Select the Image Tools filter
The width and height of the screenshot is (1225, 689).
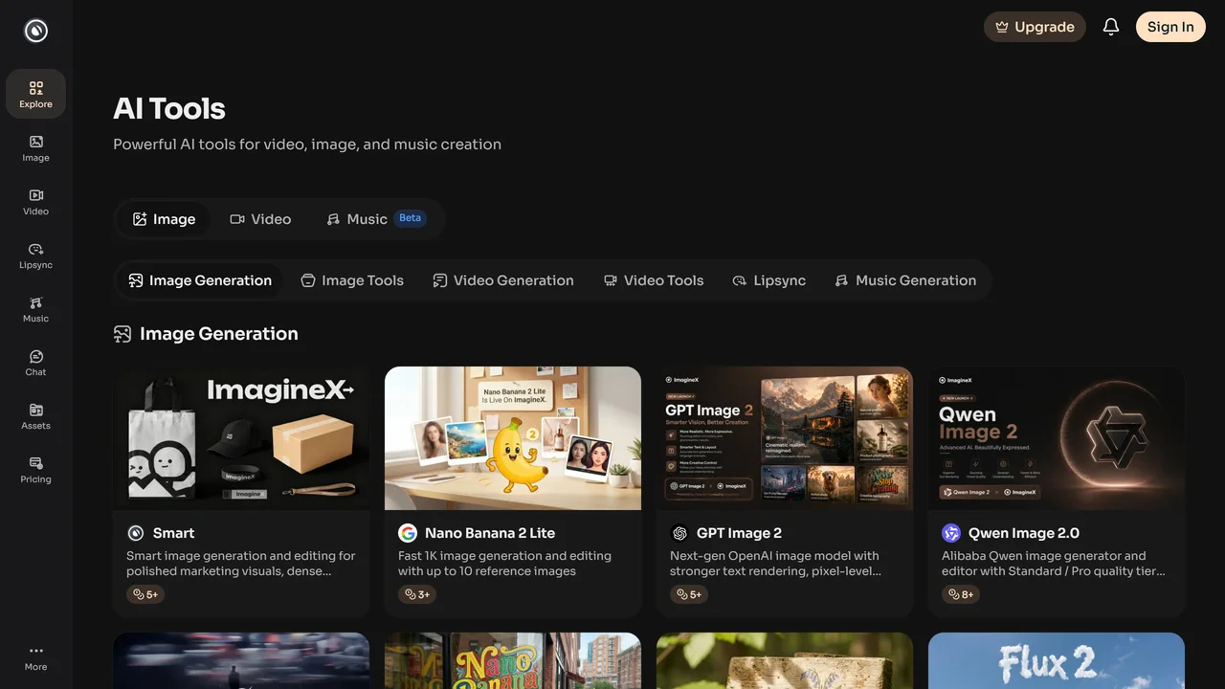tap(352, 280)
